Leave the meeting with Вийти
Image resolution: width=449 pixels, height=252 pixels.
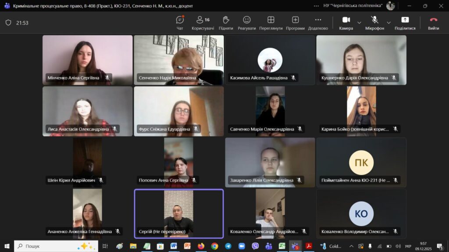(433, 23)
